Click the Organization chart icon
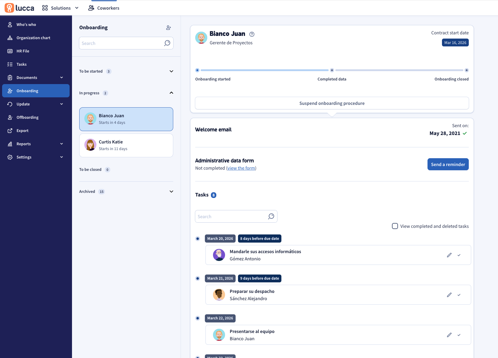This screenshot has height=358, width=498. click(x=10, y=38)
